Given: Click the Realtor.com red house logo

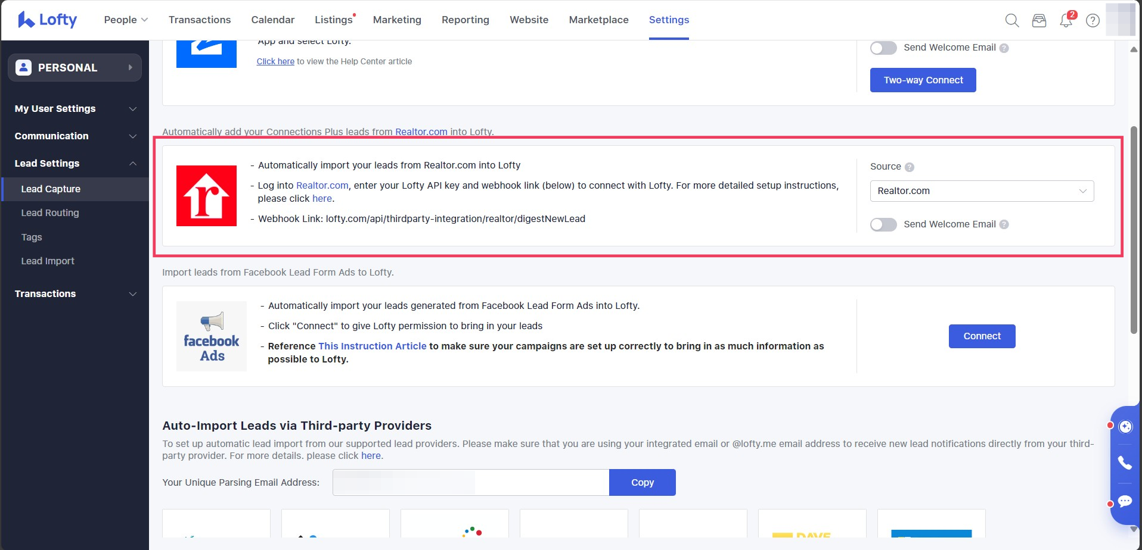Looking at the screenshot, I should (x=206, y=196).
